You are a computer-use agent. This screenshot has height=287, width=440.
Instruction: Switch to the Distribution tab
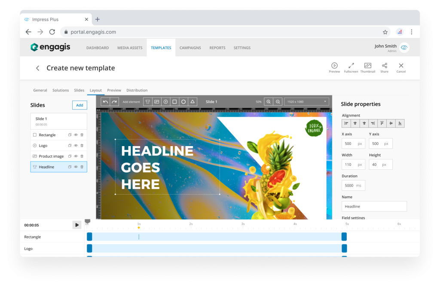point(137,90)
